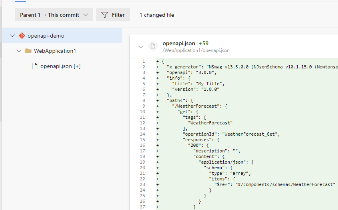
Task: Click the "responses": { line
Action: 201,140
